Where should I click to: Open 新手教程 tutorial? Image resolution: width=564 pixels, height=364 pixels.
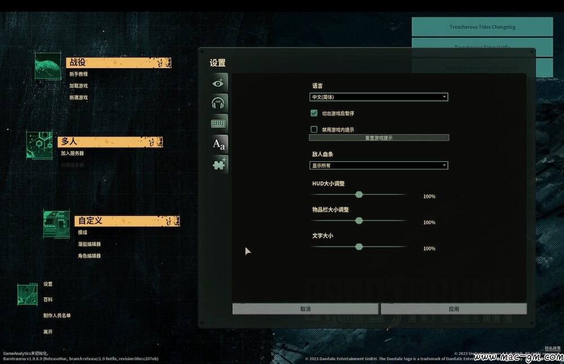click(78, 74)
